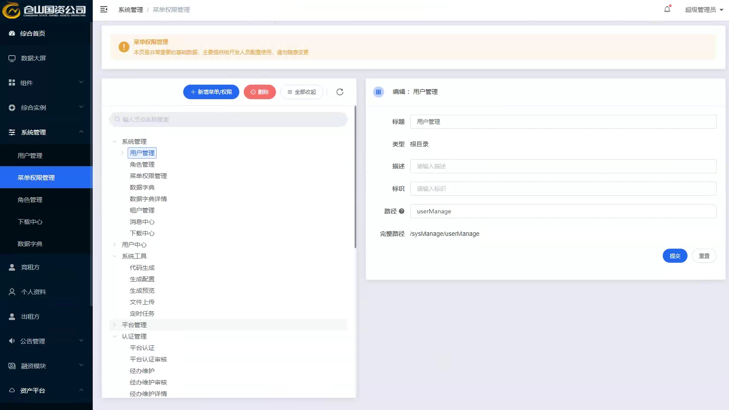The height and width of the screenshot is (410, 729).
Task: Submit the form with 提交 button
Action: click(675, 256)
